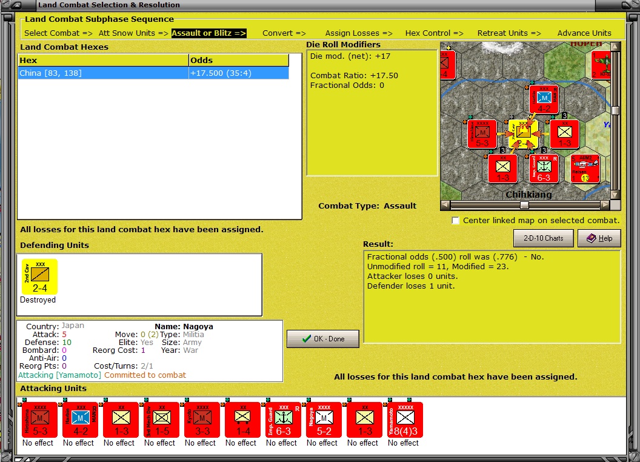Click OK - Done button
640x462 pixels.
323,339
